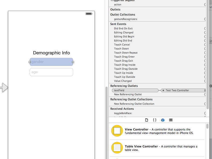
Task: Click connection circle for Touch Drag Inside
Action: 205,65
